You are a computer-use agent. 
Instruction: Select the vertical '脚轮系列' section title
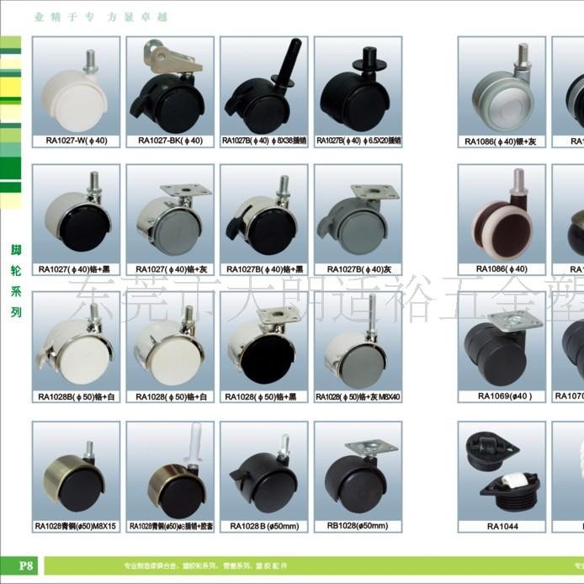(16, 281)
